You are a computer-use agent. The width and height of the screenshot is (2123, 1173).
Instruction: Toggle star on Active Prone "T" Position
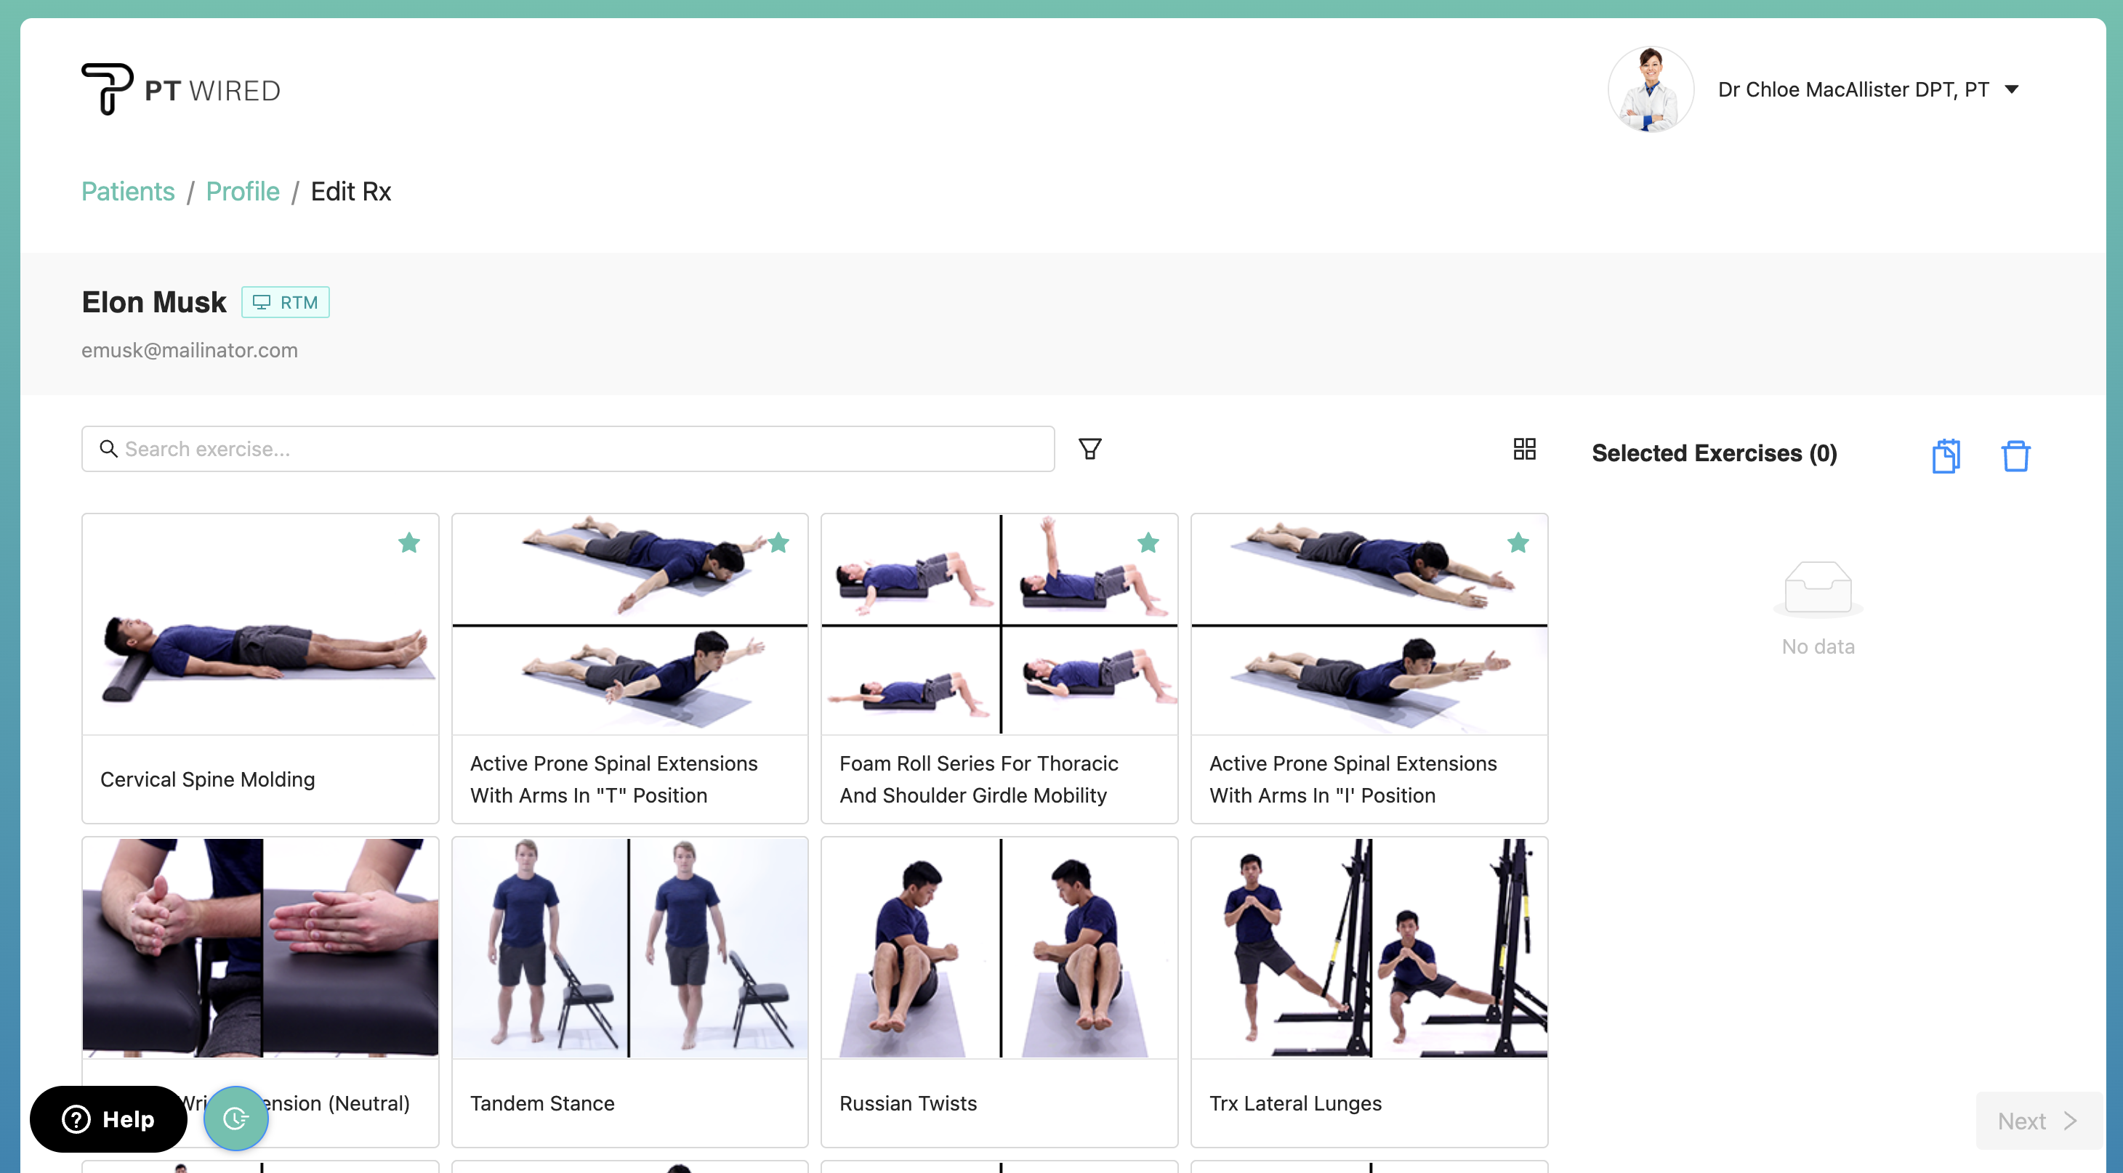point(778,543)
